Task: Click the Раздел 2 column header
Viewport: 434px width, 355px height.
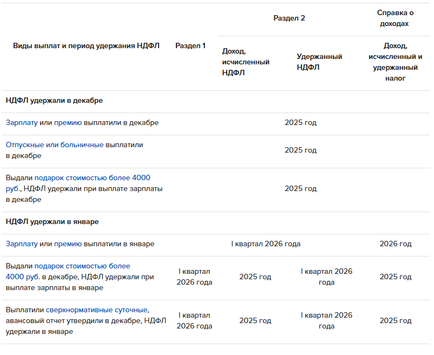Action: (289, 18)
